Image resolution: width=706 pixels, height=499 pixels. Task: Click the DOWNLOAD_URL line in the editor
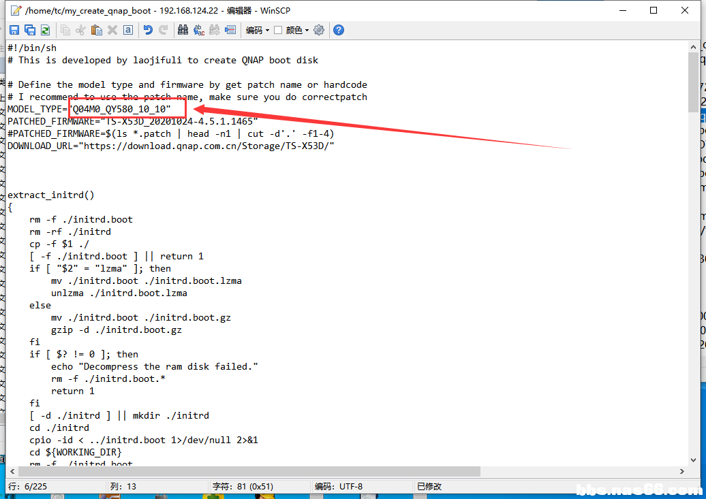170,146
